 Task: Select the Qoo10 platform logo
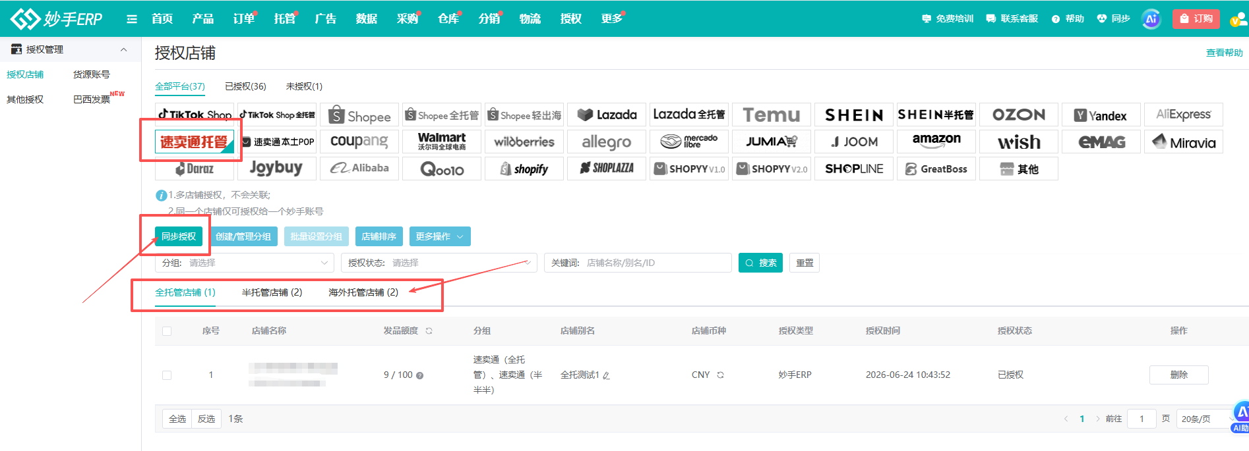coord(442,169)
